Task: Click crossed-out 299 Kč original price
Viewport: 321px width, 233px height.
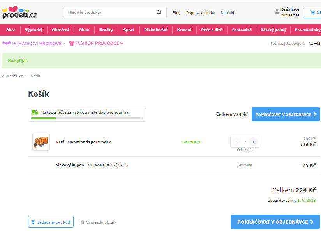Action: [310, 139]
